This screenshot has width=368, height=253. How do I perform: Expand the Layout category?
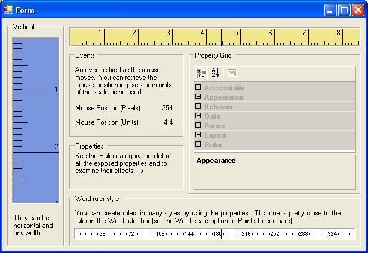coord(198,135)
